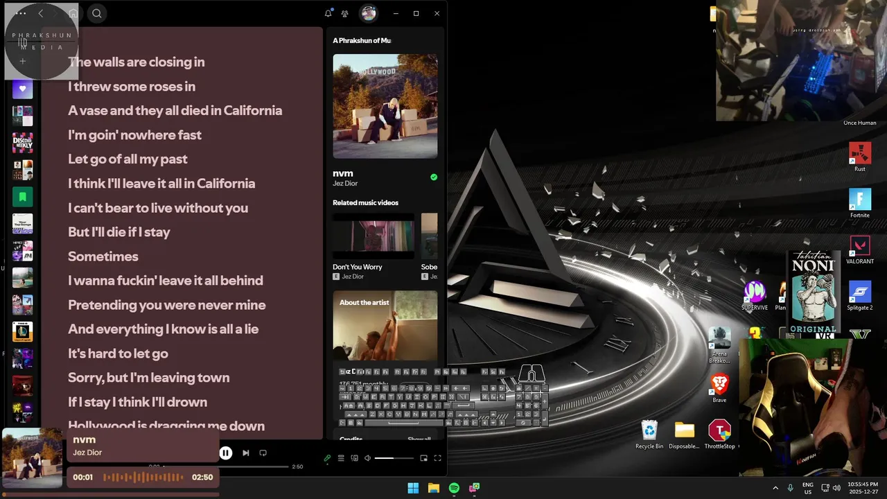Open the play queue icon
This screenshot has height=499, width=887.
tap(341, 458)
